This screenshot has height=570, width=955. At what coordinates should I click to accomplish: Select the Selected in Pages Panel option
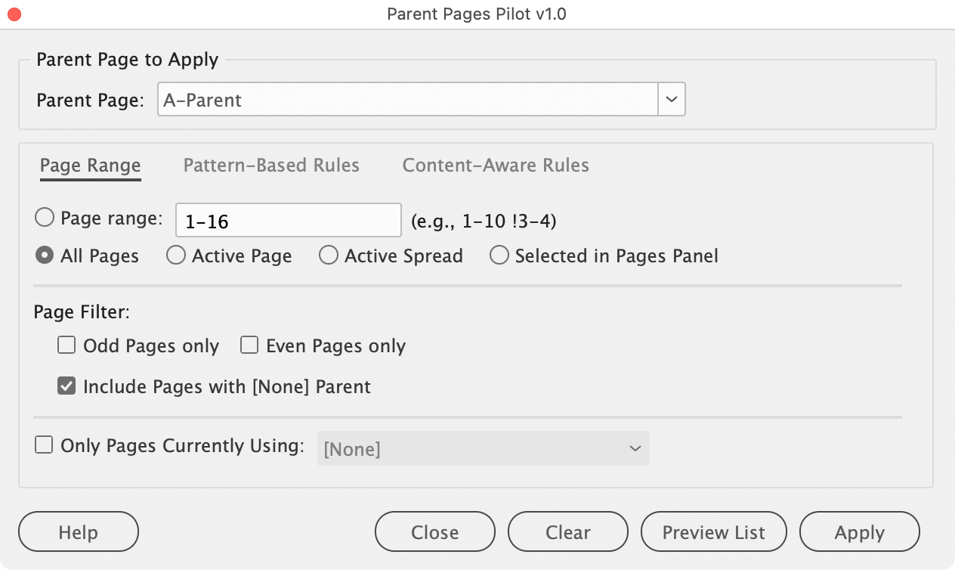pyautogui.click(x=499, y=256)
